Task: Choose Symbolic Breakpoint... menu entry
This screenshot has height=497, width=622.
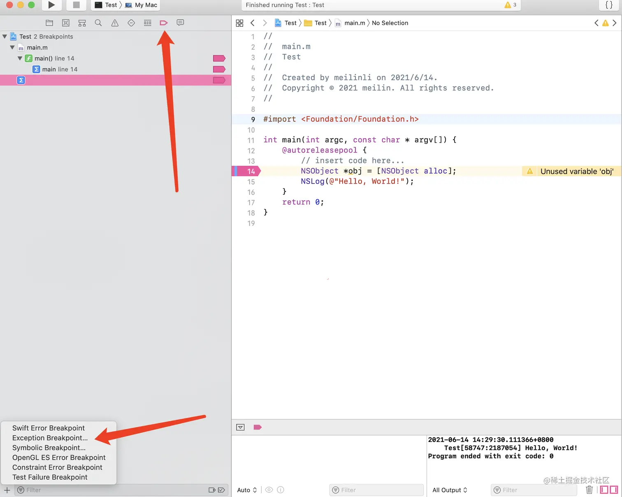Action: pos(49,448)
